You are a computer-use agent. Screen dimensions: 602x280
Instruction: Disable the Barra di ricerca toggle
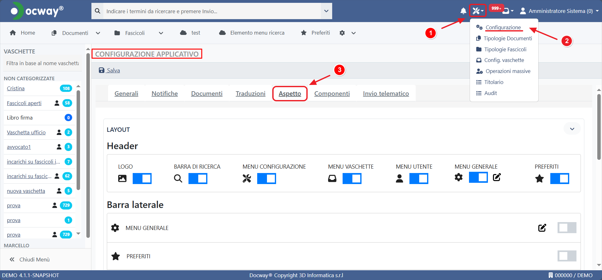coord(198,178)
